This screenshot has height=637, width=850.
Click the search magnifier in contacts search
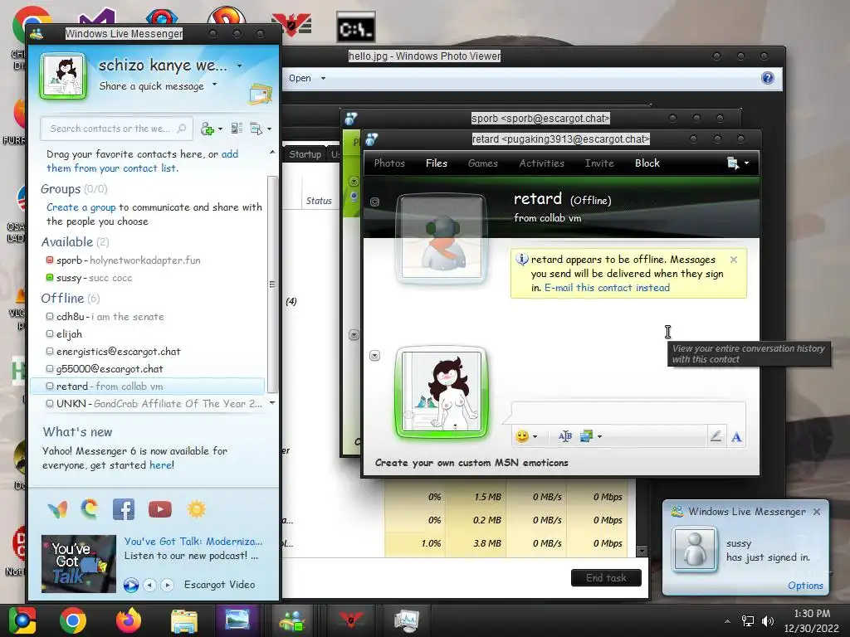click(182, 129)
